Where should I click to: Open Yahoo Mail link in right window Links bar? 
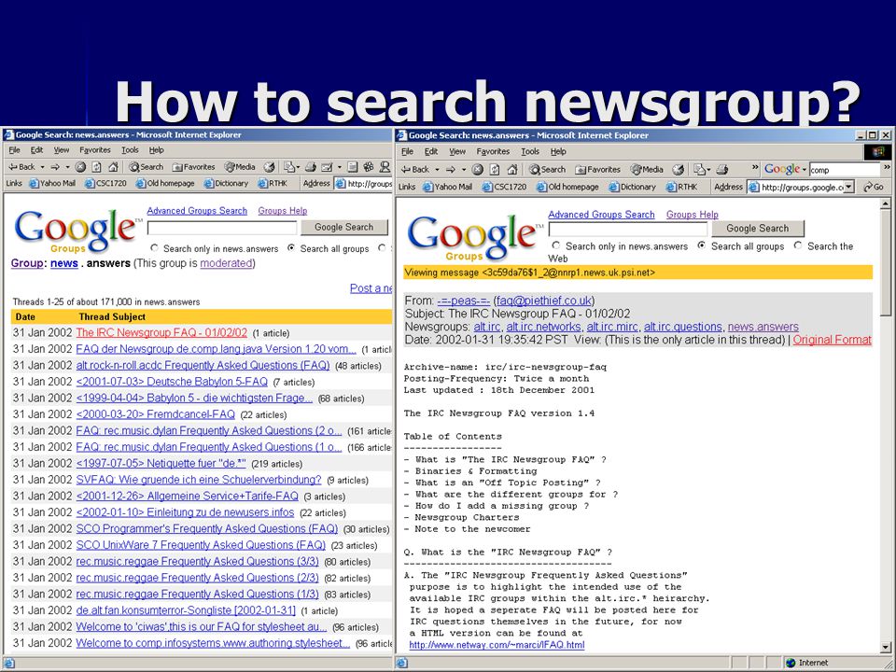point(447,187)
